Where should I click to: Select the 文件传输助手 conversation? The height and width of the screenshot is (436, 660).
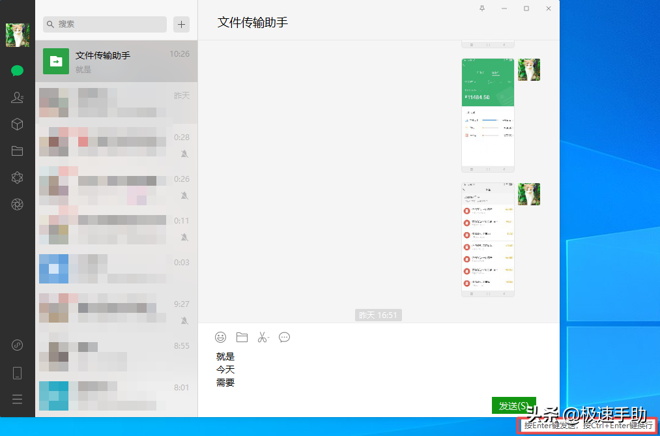[x=116, y=61]
